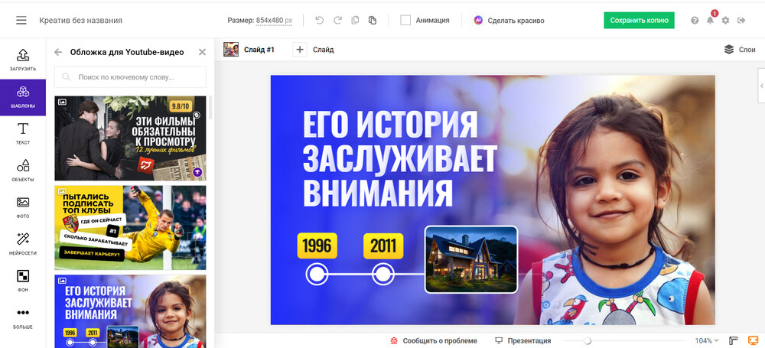Click the logout exit icon
The width and height of the screenshot is (765, 348).
click(x=741, y=21)
